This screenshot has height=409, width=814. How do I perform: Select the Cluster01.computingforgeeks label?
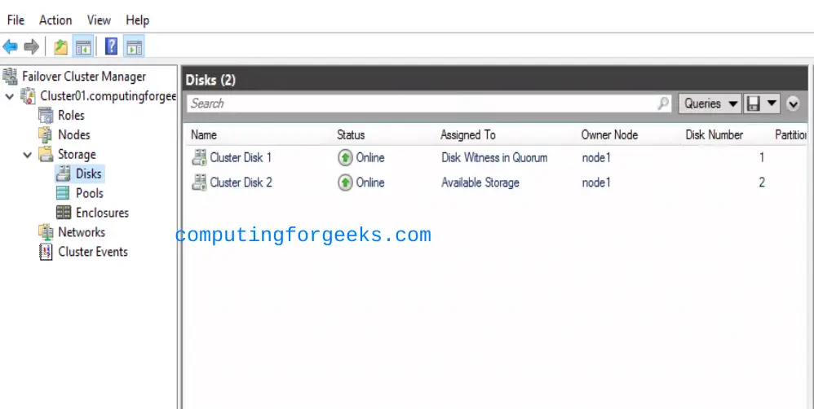click(108, 96)
